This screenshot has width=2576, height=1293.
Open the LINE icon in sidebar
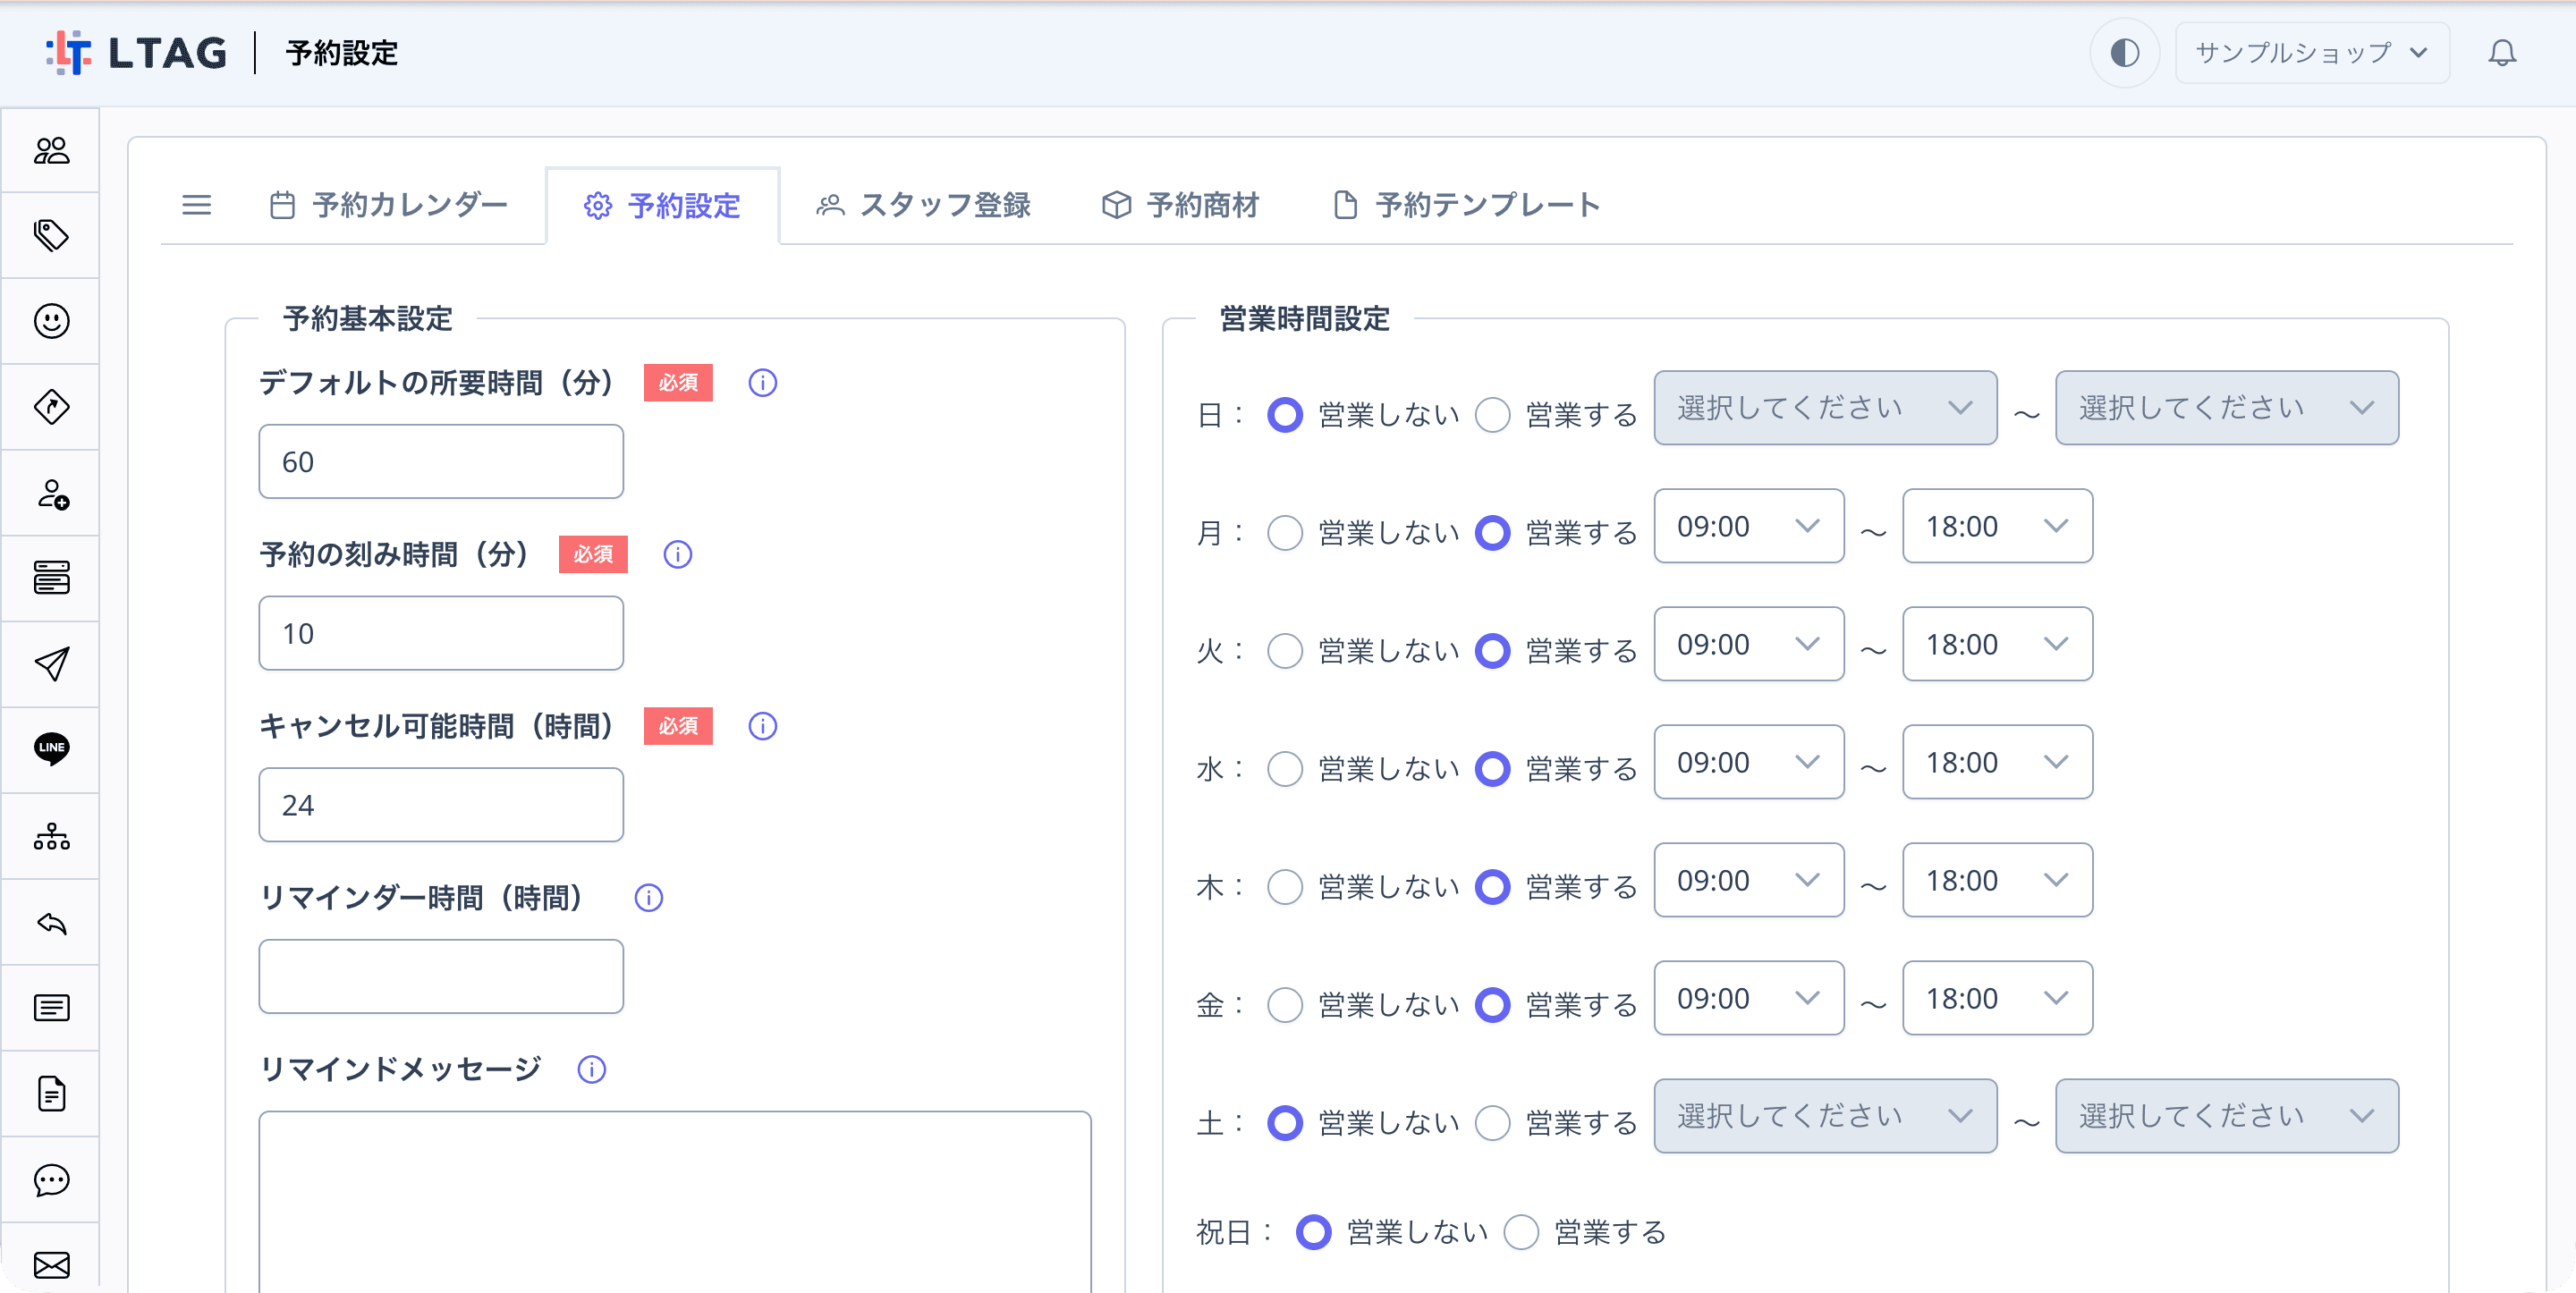[x=51, y=749]
